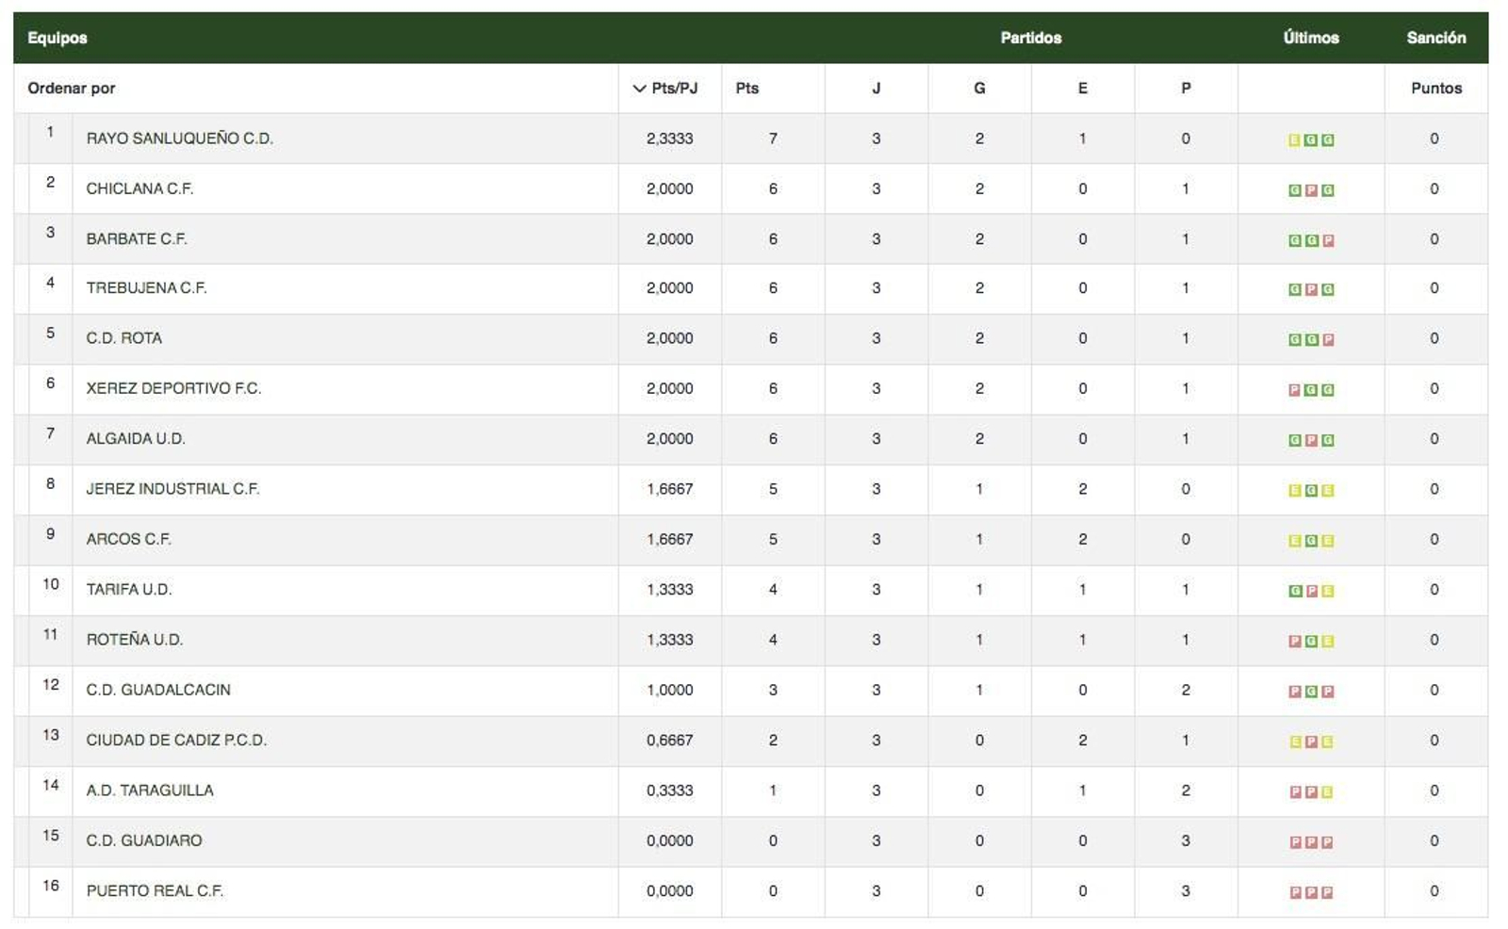Viewport: 1508px width, 929px height.
Task: Select the Partidos header section
Action: point(1031,39)
